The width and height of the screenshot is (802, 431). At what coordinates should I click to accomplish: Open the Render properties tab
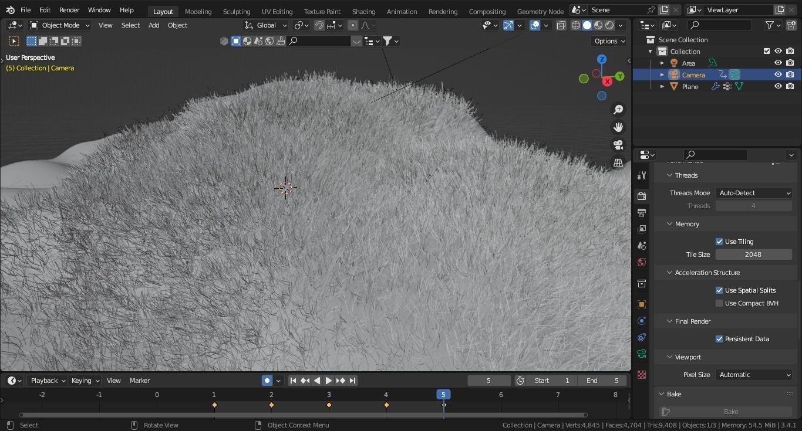click(641, 196)
